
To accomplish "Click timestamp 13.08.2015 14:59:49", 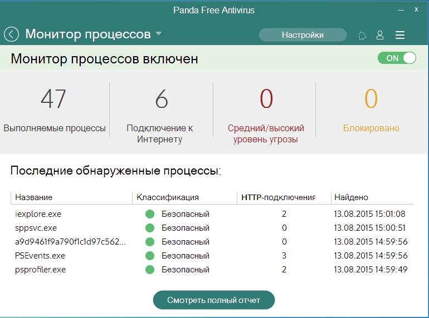I will pyautogui.click(x=370, y=270).
